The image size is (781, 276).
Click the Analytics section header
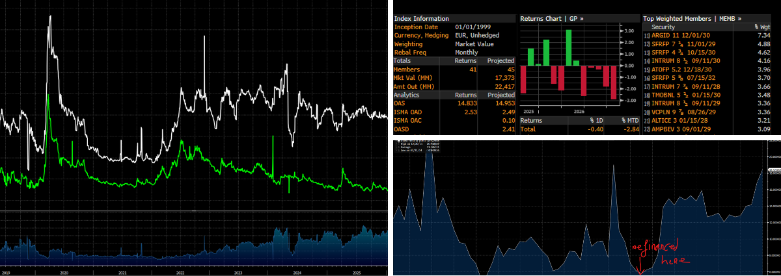(x=407, y=95)
